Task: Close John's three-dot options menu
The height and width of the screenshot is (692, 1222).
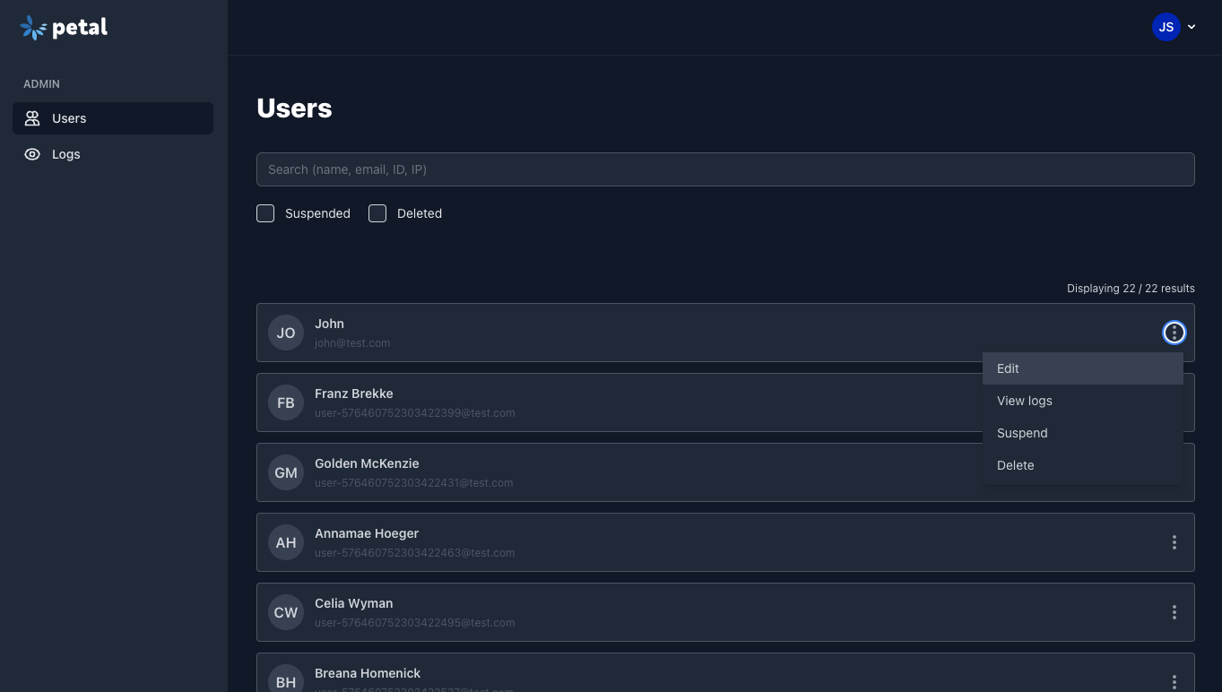Action: 1174,333
